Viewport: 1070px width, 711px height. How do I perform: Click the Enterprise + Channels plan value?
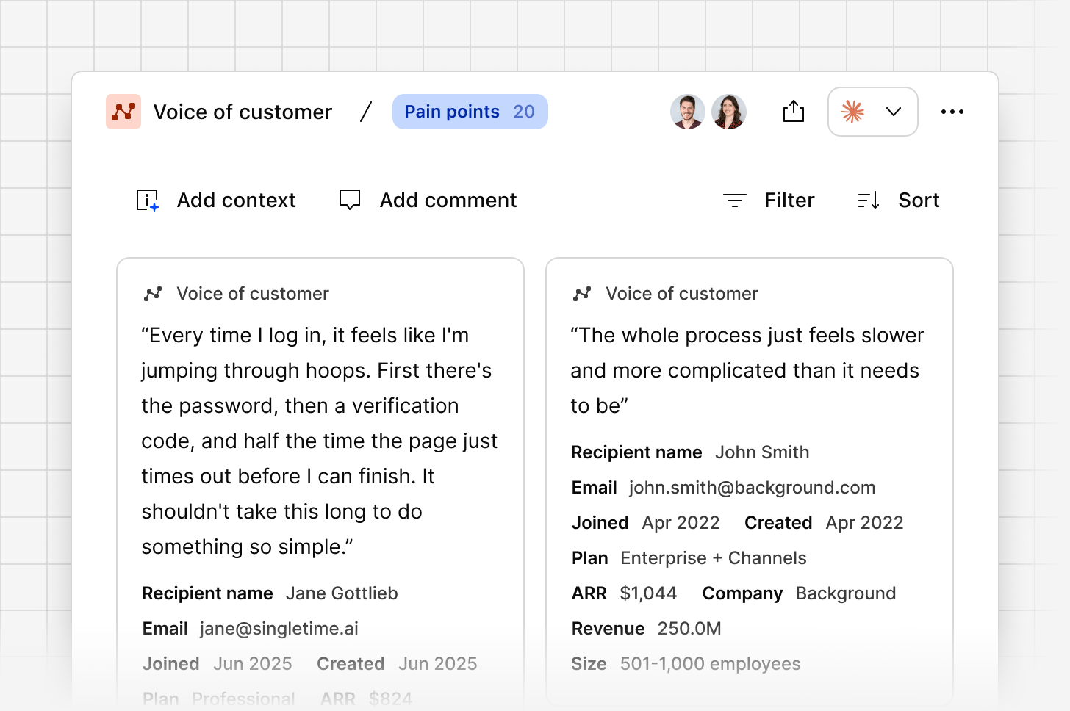pyautogui.click(x=714, y=558)
